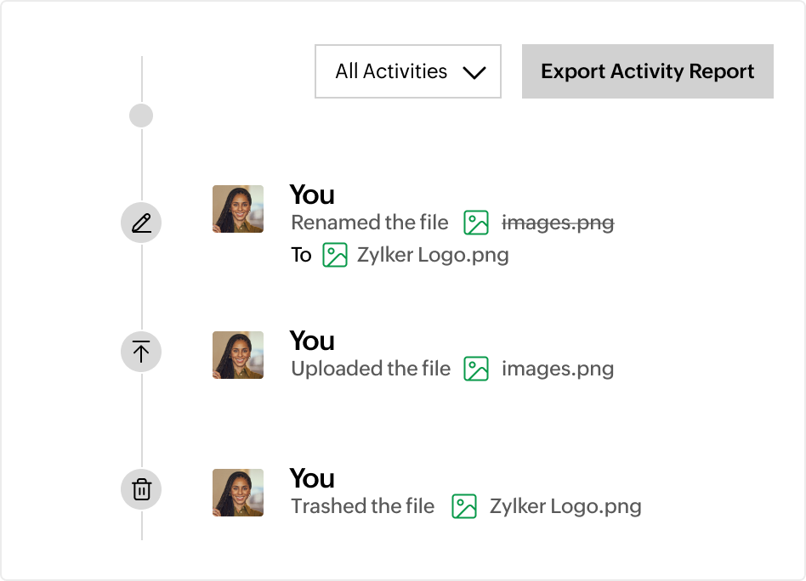Click the avatar on the upload activity
The image size is (806, 581).
click(238, 355)
